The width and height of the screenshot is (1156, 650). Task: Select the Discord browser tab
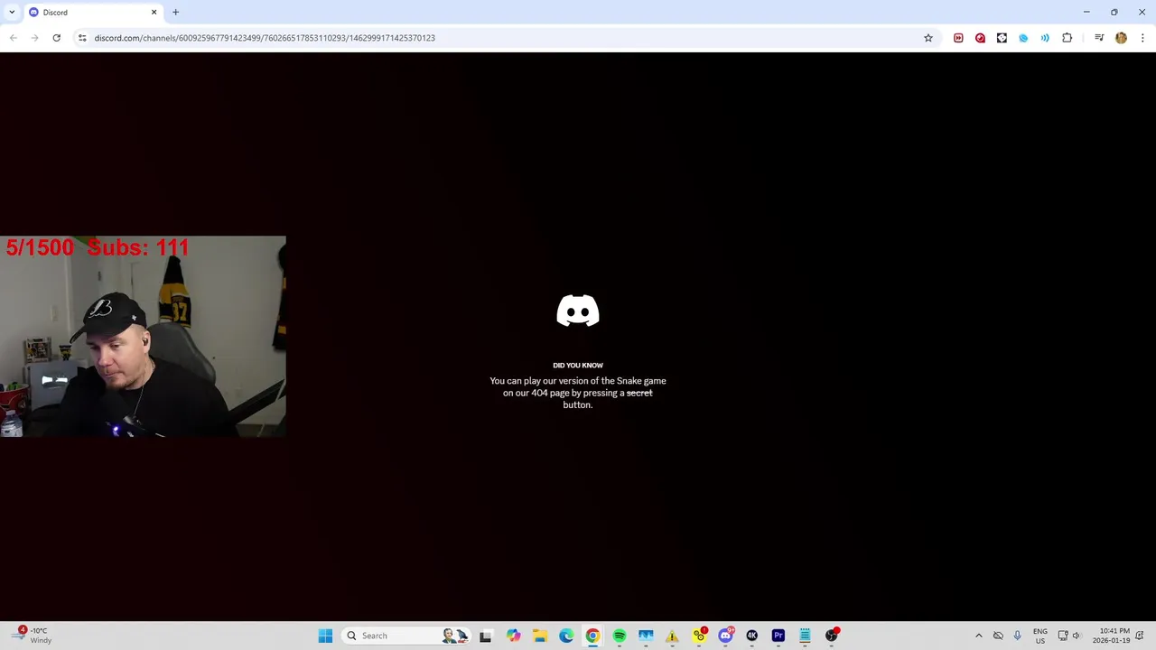pyautogui.click(x=90, y=13)
